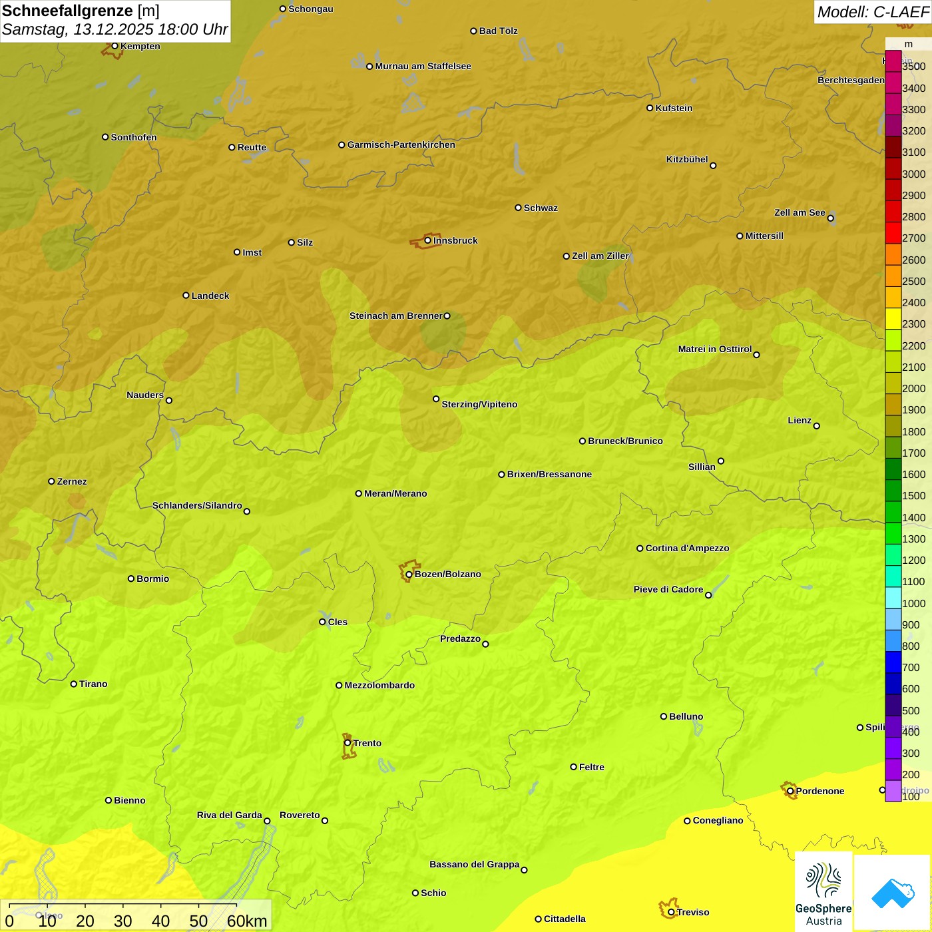
Task: Click the 'Schneefallgrenze [m]' title
Action: pyautogui.click(x=81, y=11)
